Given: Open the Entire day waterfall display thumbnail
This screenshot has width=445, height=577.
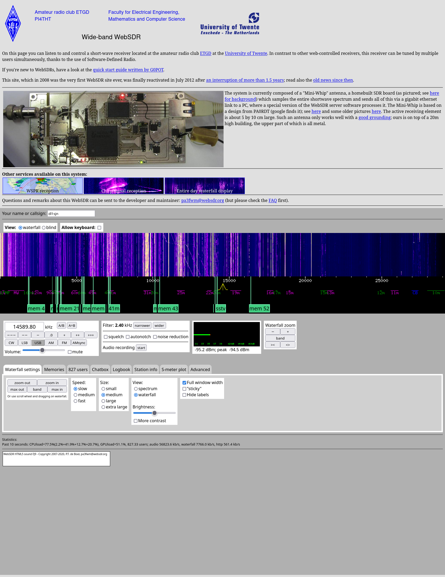Looking at the screenshot, I should point(205,186).
